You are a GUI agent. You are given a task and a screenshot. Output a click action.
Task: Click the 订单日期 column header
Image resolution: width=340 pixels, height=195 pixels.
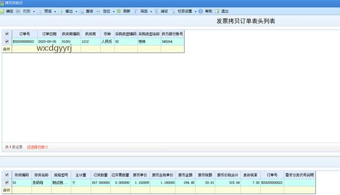49,34
